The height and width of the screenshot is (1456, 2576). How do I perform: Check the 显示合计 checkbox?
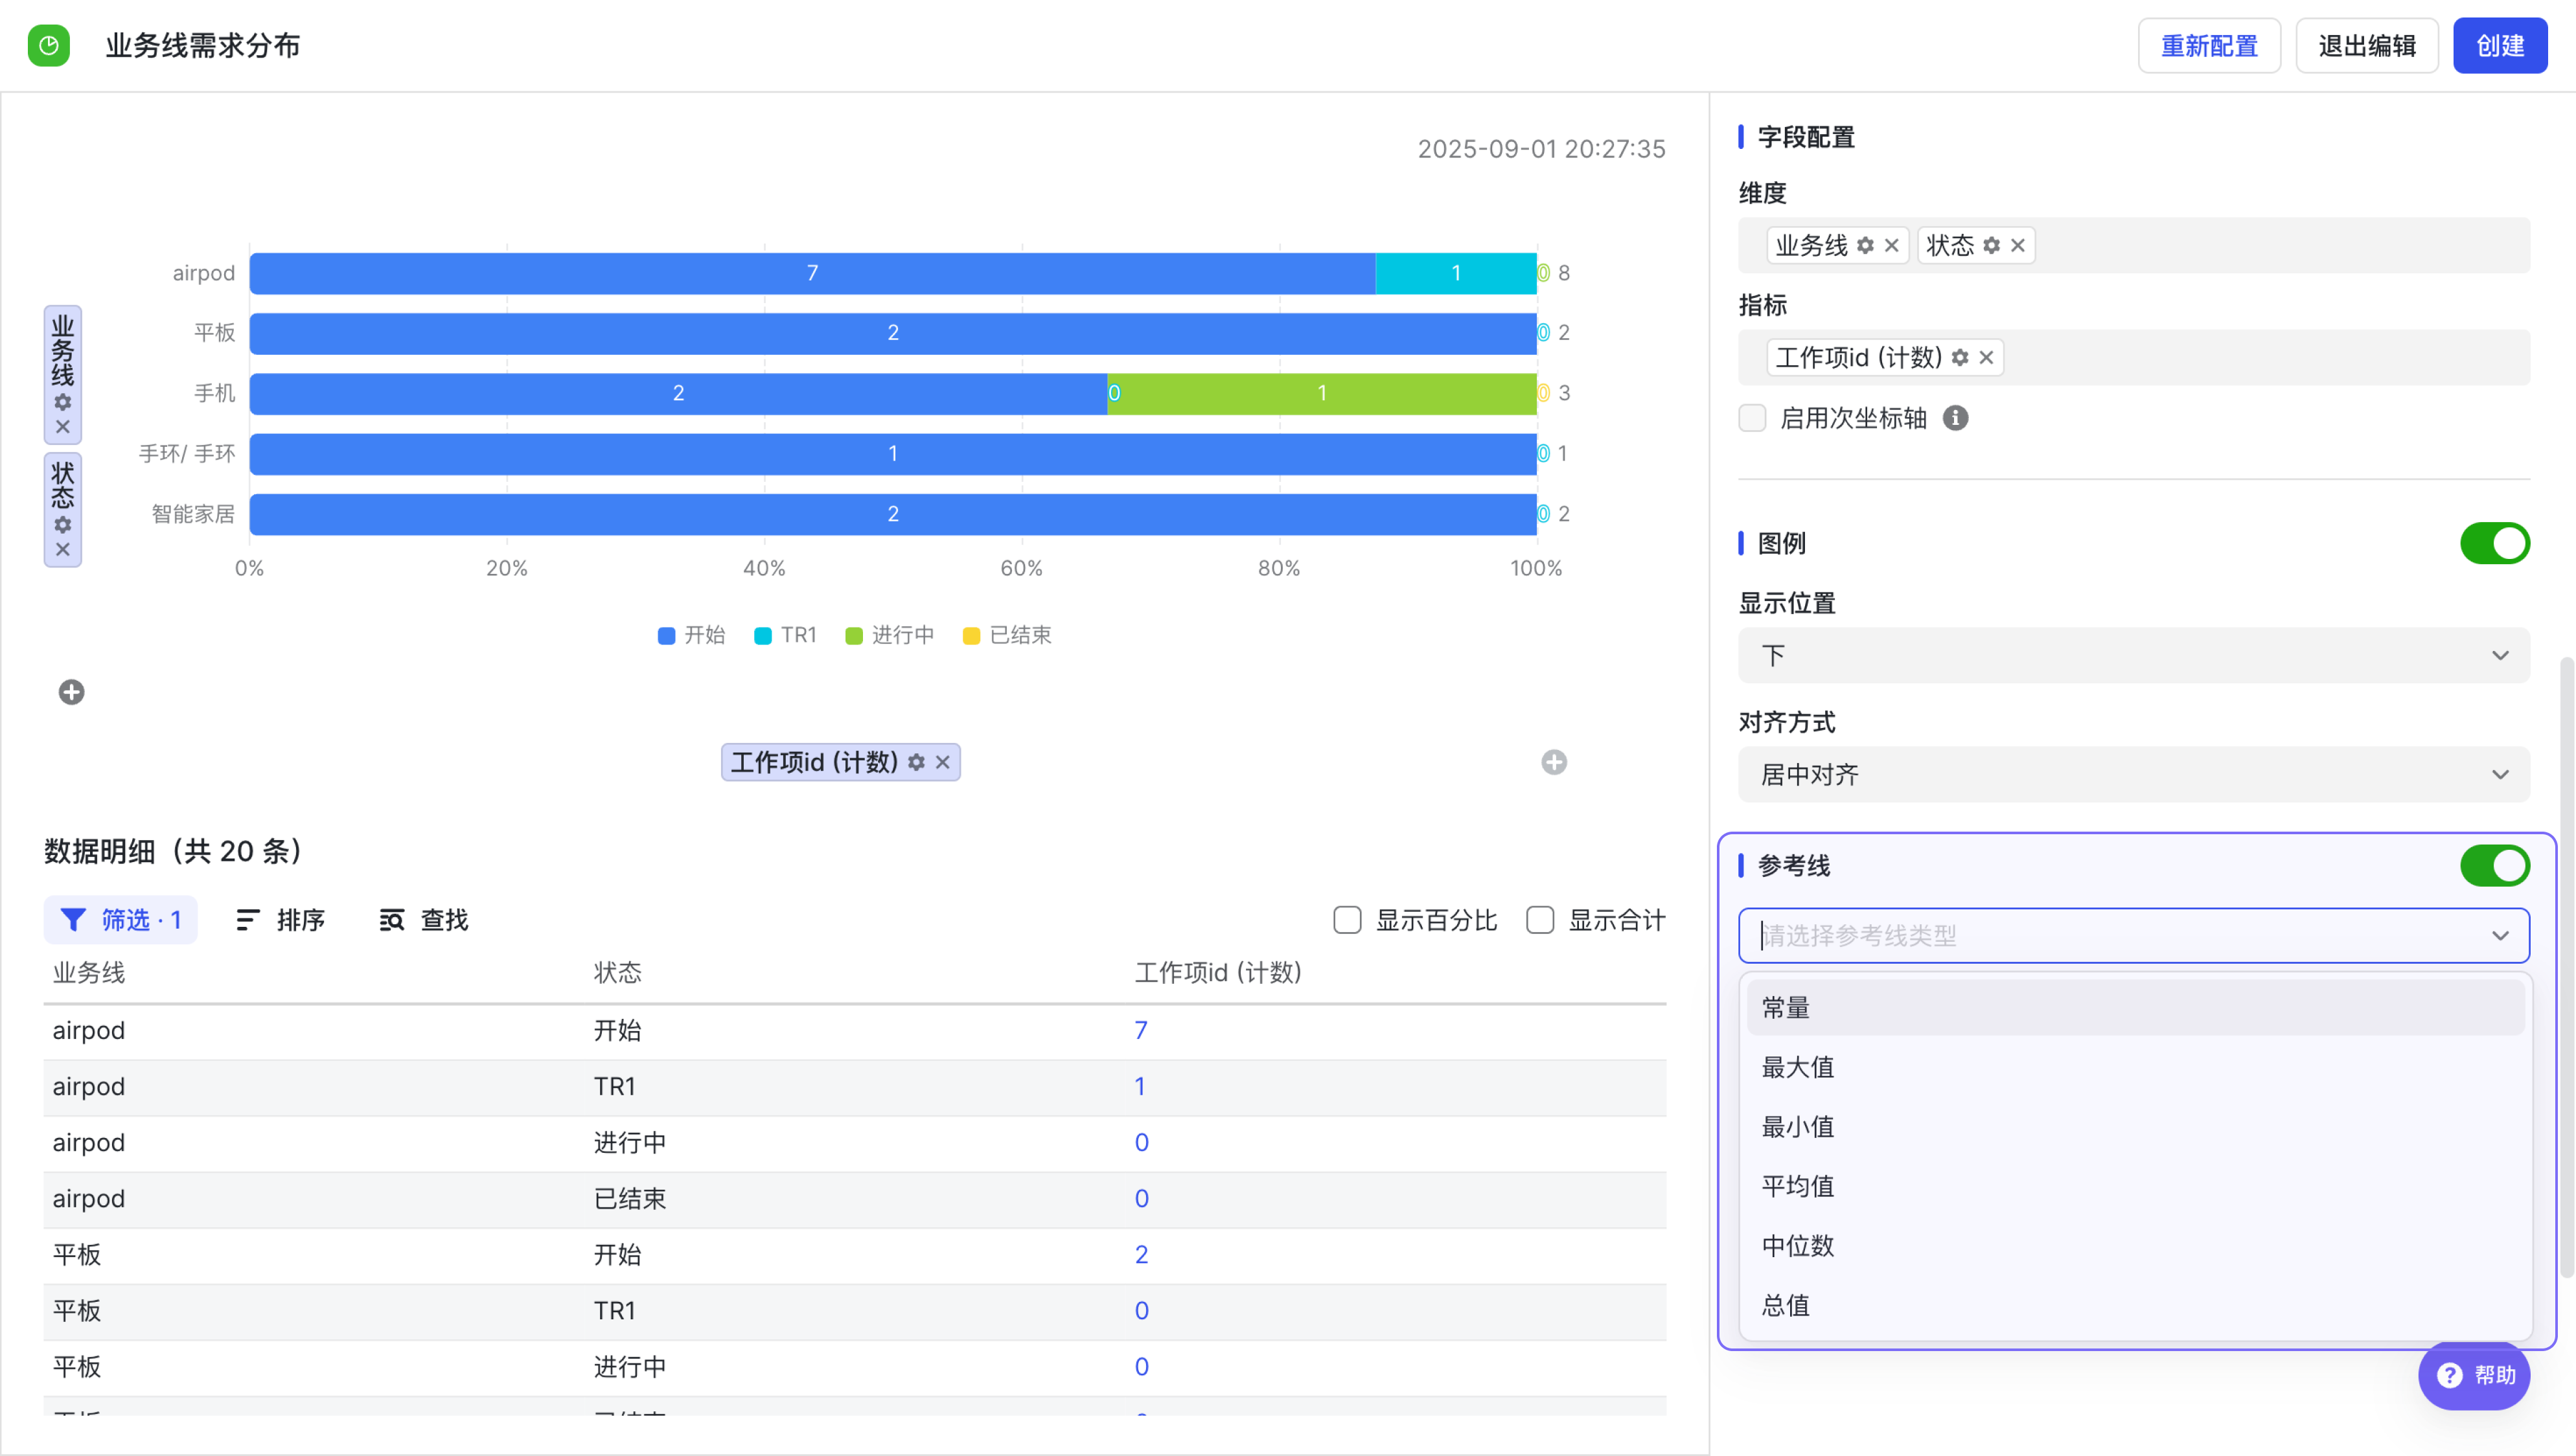coord(1540,920)
